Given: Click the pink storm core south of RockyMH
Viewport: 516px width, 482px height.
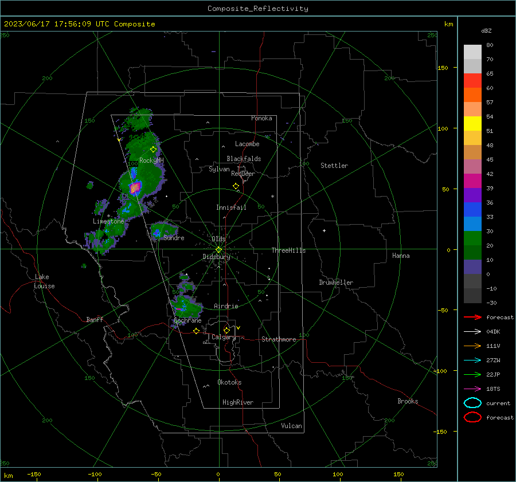Looking at the screenshot, I should click(135, 187).
